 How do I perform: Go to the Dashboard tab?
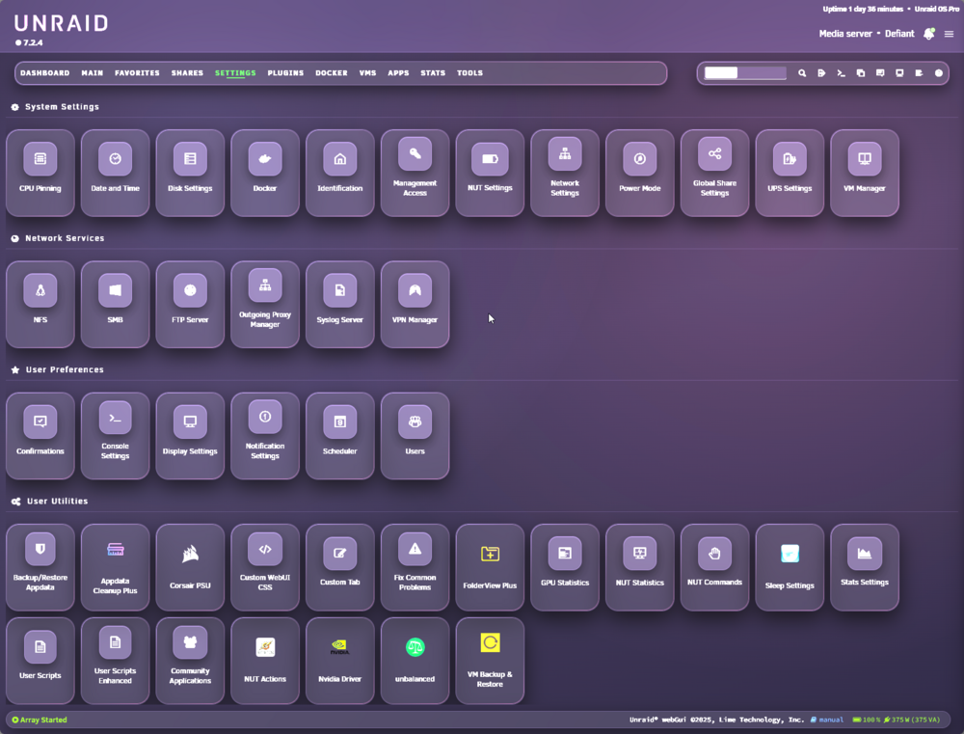coord(45,72)
